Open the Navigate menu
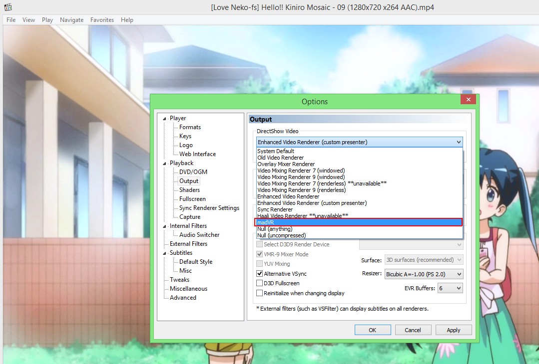This screenshot has height=364, width=539. [x=71, y=20]
